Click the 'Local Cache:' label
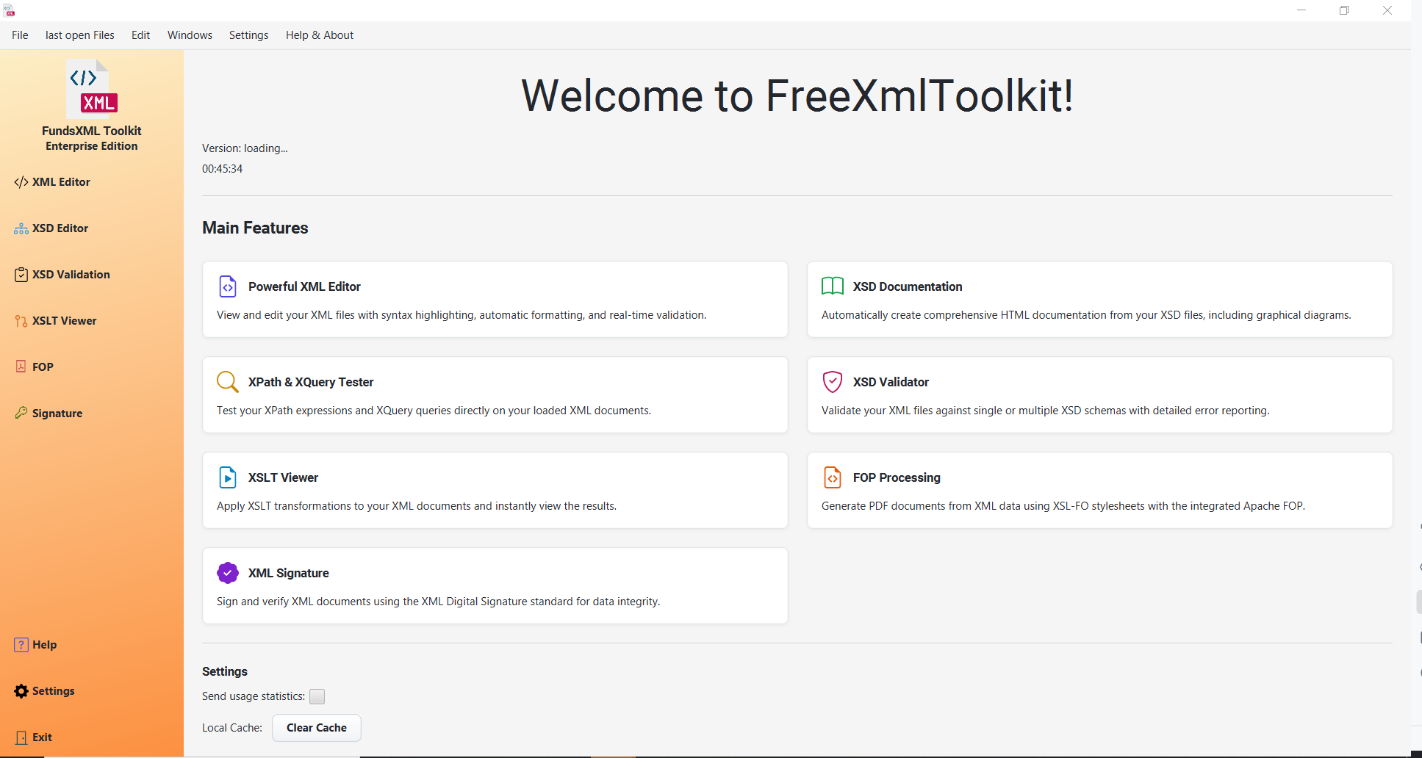The width and height of the screenshot is (1422, 758). tap(232, 728)
